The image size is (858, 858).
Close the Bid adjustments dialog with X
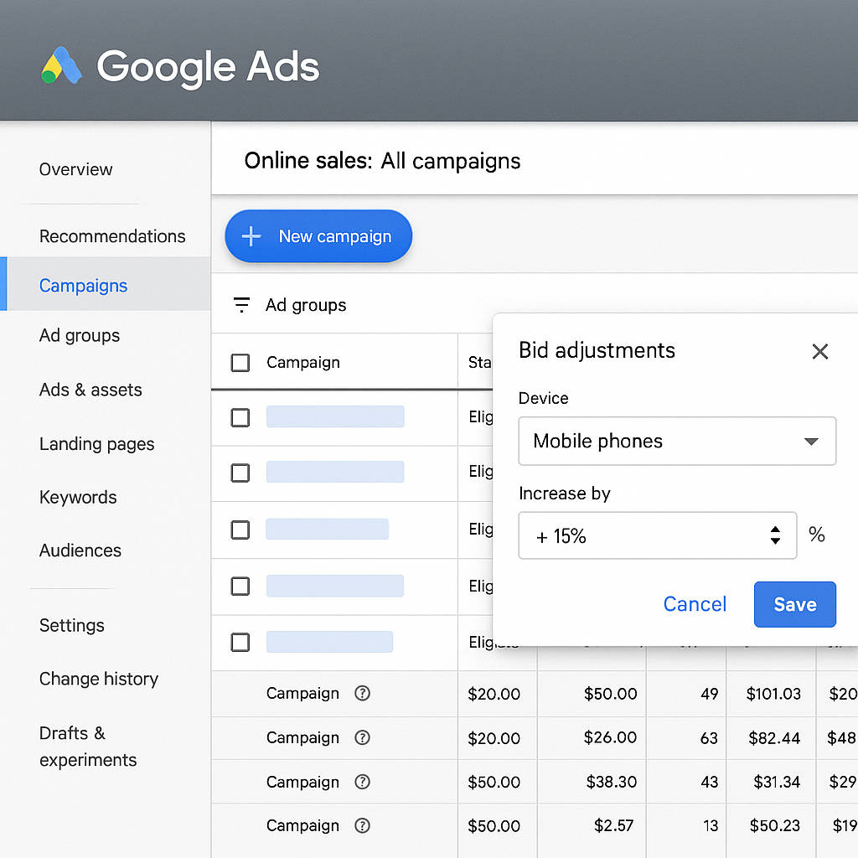[819, 351]
